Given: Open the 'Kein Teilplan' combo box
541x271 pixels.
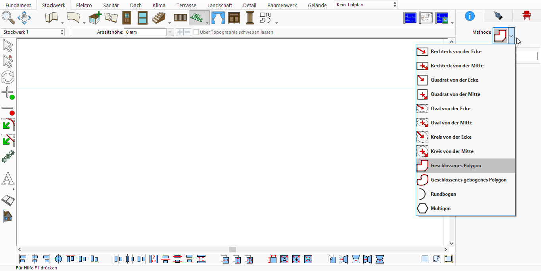Looking at the screenshot, I should pyautogui.click(x=366, y=5).
